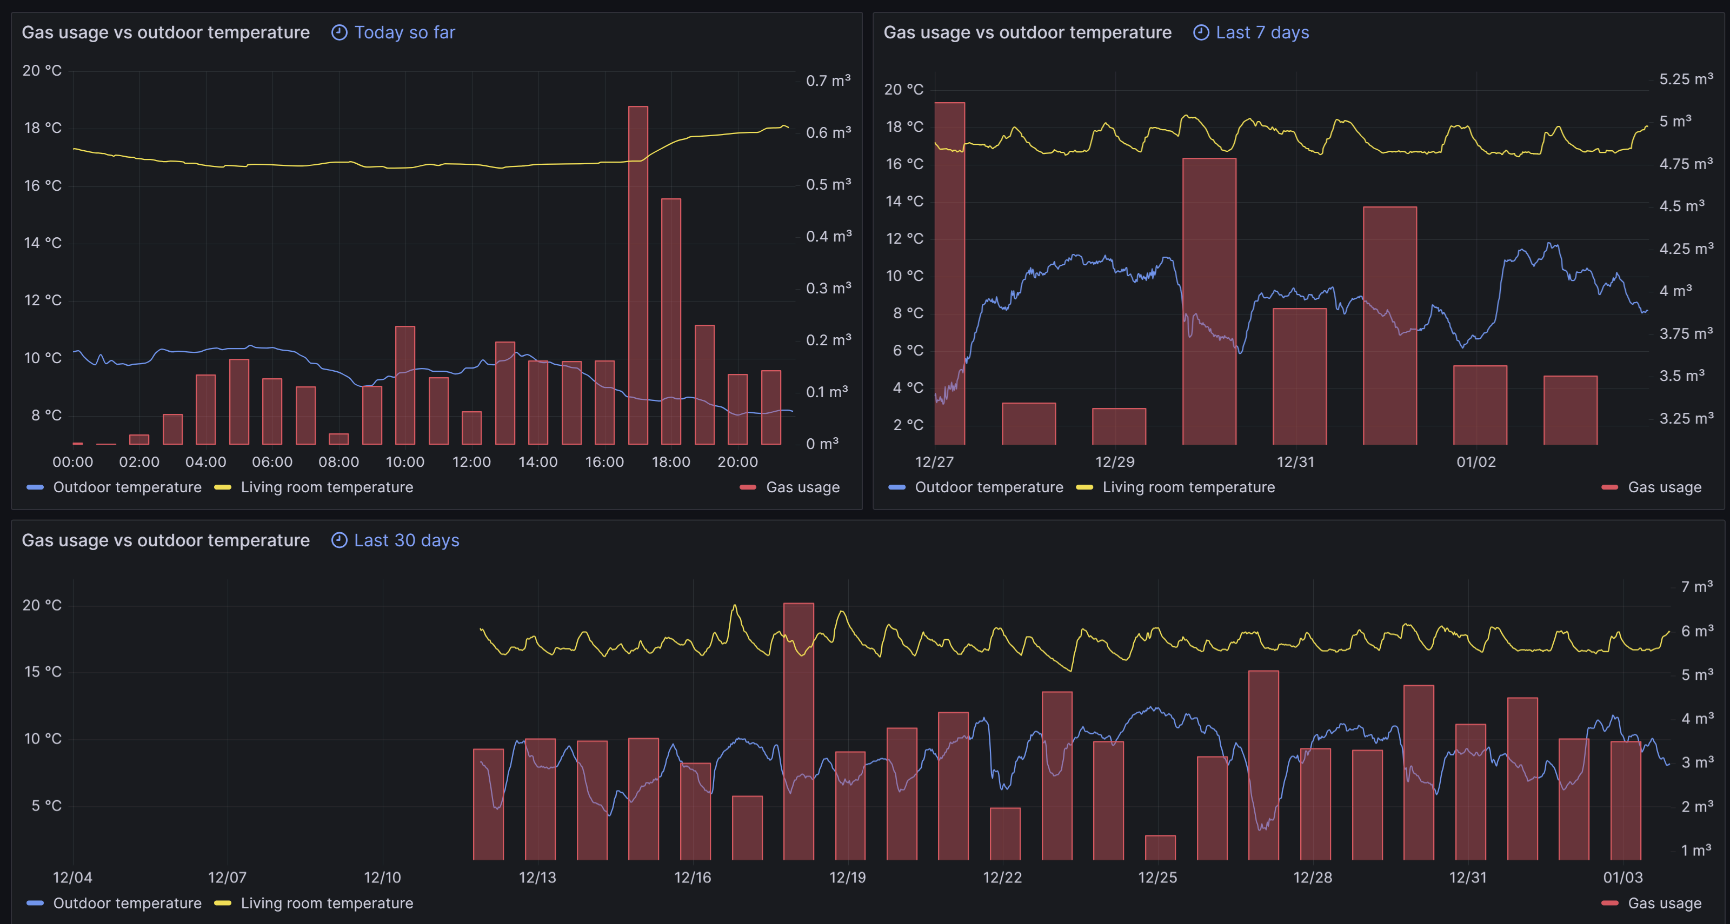Image resolution: width=1730 pixels, height=924 pixels.
Task: Click blue Outdoor temperature swatch in 30 days panel
Action: tap(35, 903)
